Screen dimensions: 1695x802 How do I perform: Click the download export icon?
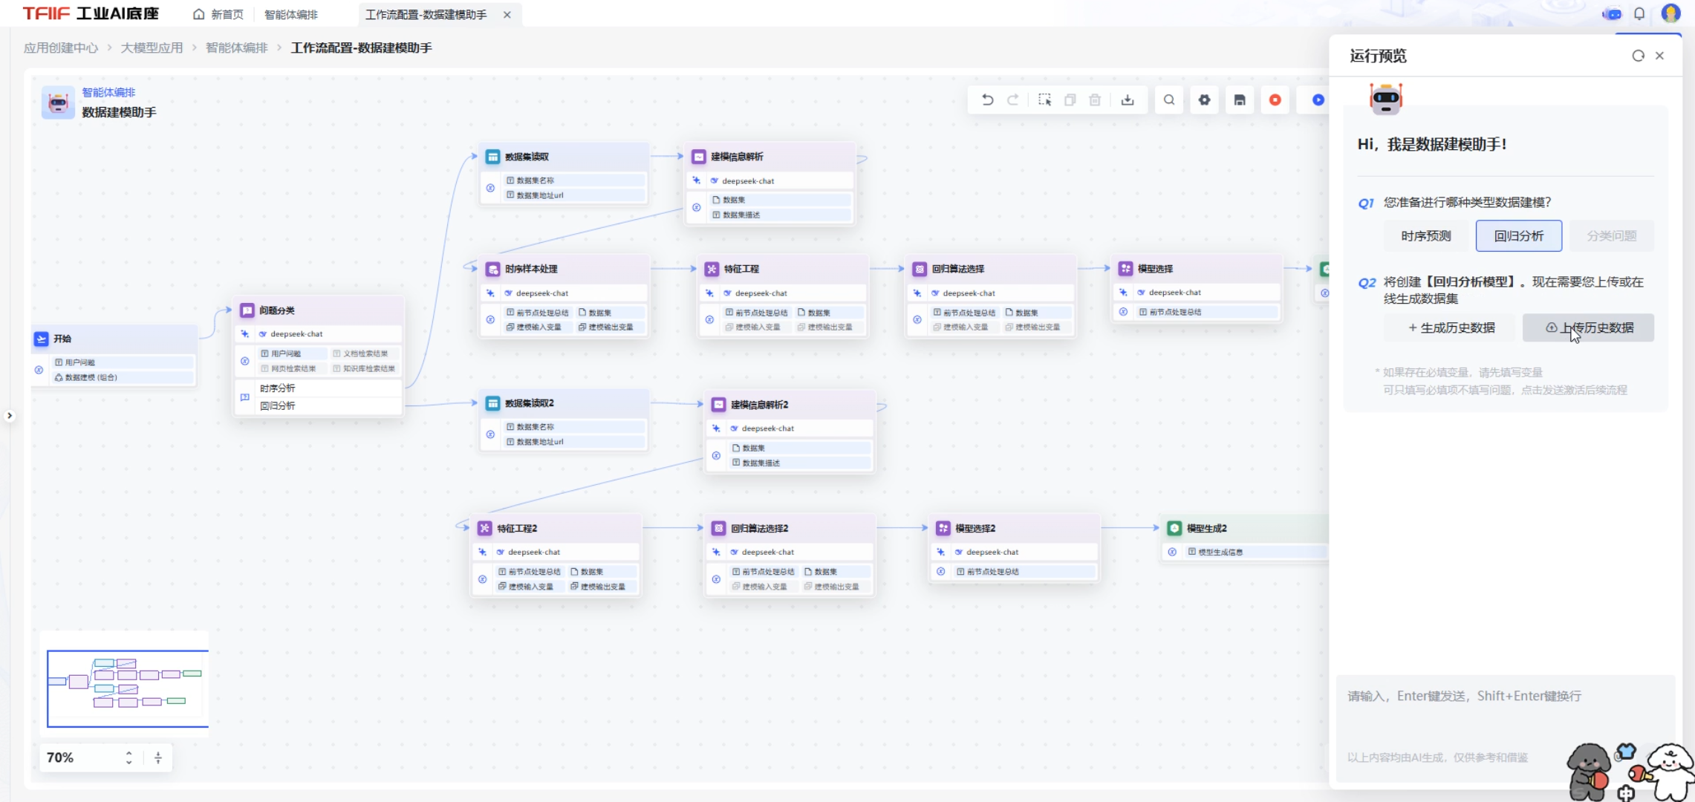pyautogui.click(x=1128, y=100)
